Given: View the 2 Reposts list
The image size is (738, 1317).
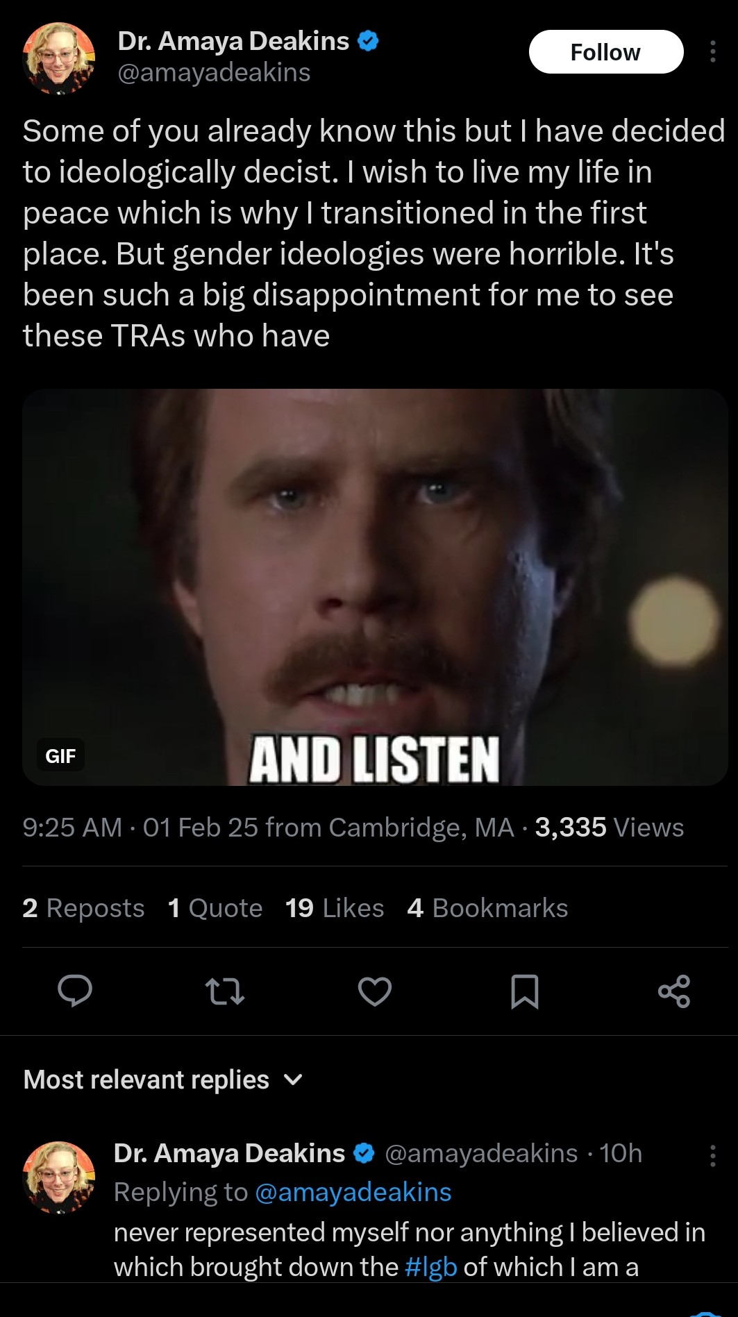Looking at the screenshot, I should (83, 908).
